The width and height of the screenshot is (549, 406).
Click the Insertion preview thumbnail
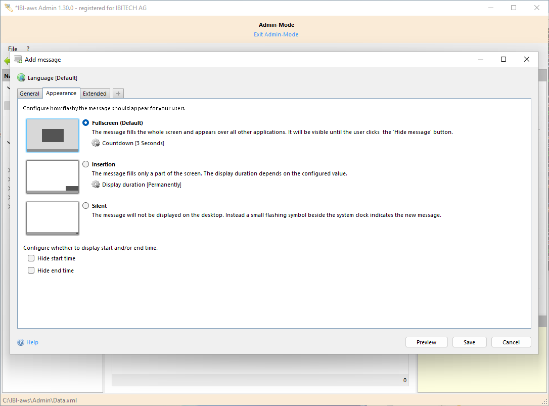[53, 176]
